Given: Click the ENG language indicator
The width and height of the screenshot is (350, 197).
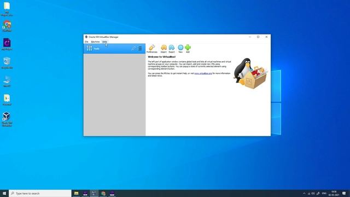Looking at the screenshot, I should tap(324, 193).
